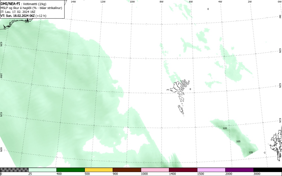Click the legend scale value 1400
The height and width of the screenshot is (176, 282).
tap(173, 174)
